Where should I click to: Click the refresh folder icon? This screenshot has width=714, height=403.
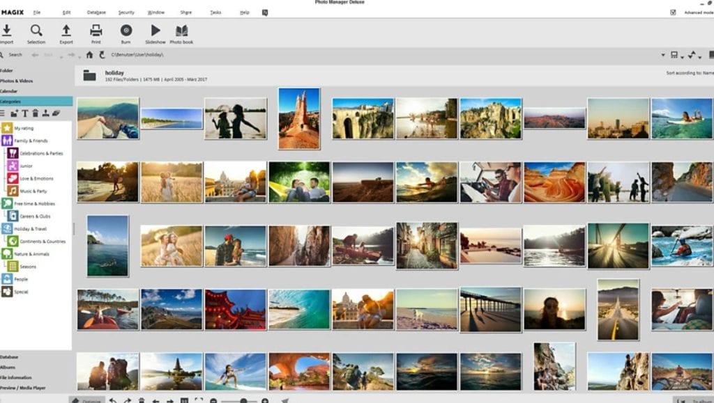coord(102,54)
